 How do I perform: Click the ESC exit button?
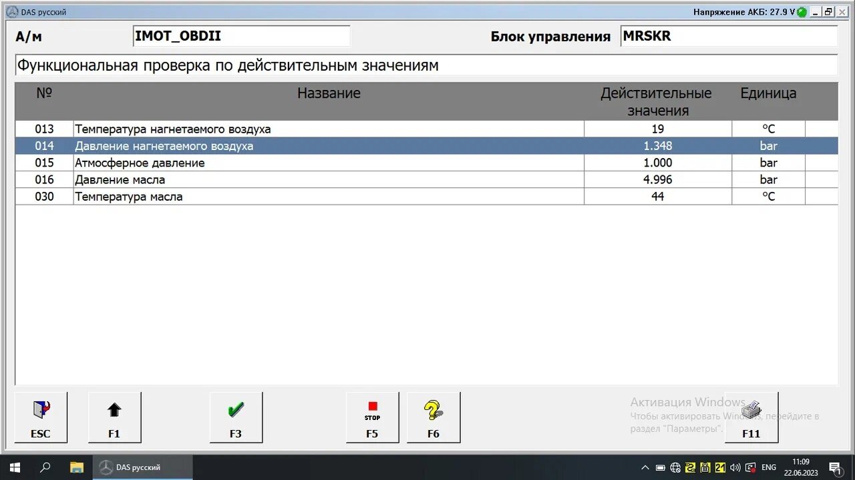pos(41,417)
